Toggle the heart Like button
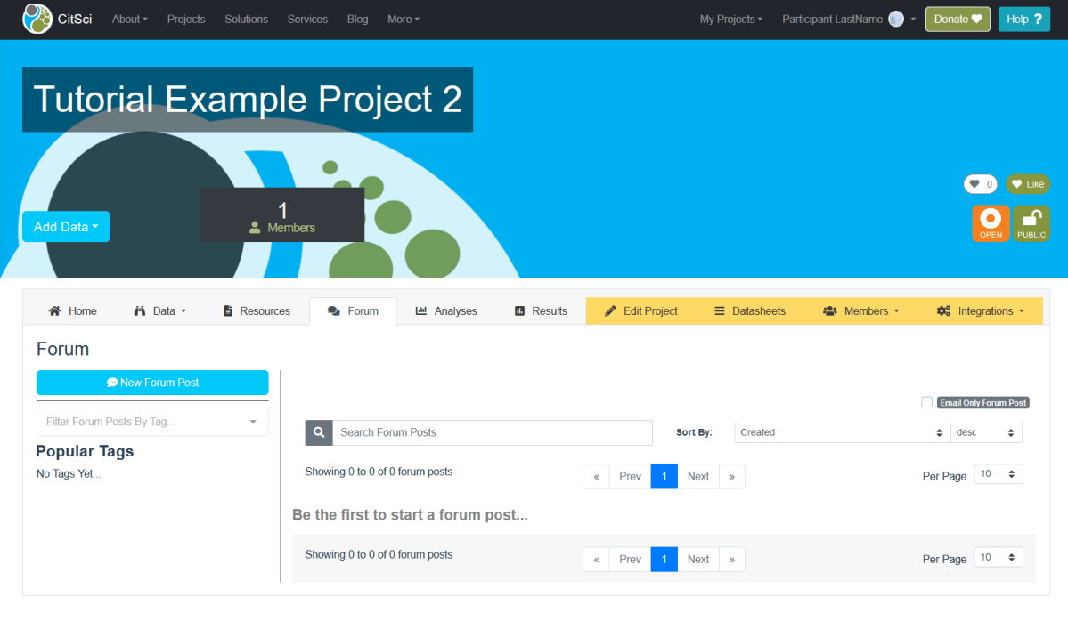1068x621 pixels. pos(1028,184)
